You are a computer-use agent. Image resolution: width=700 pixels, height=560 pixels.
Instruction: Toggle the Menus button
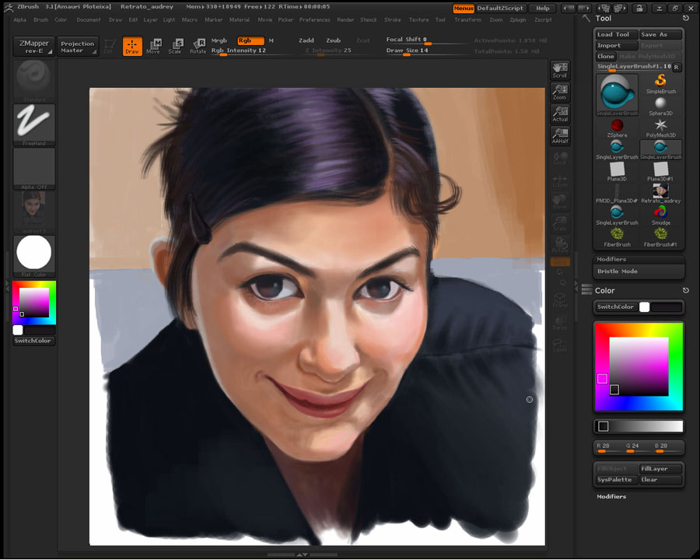point(464,8)
